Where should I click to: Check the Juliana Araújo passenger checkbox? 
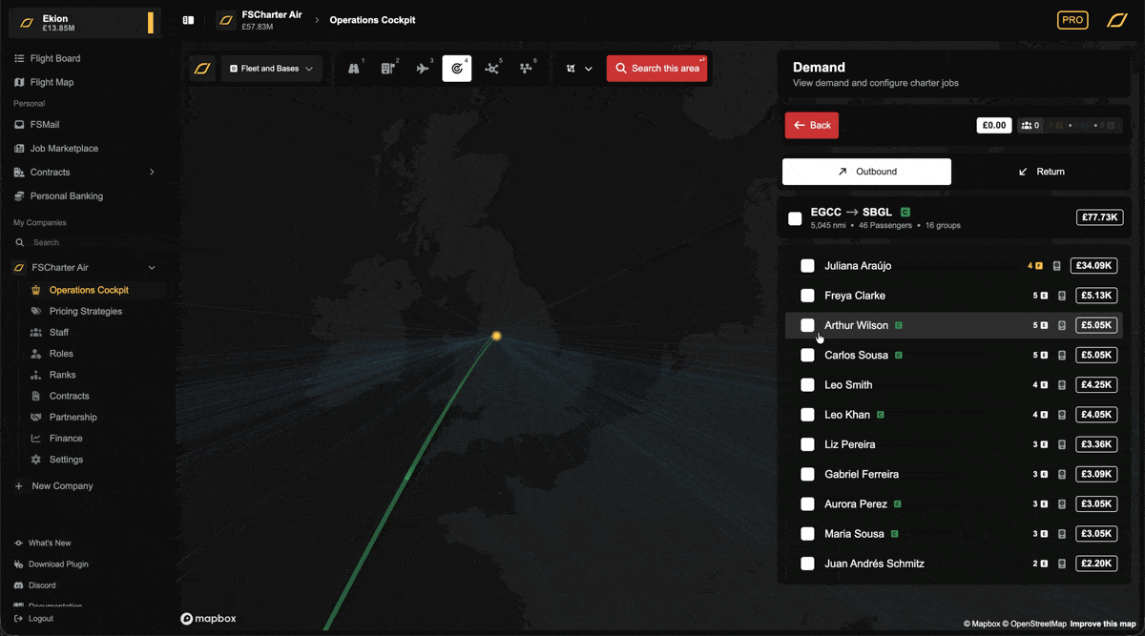(807, 266)
